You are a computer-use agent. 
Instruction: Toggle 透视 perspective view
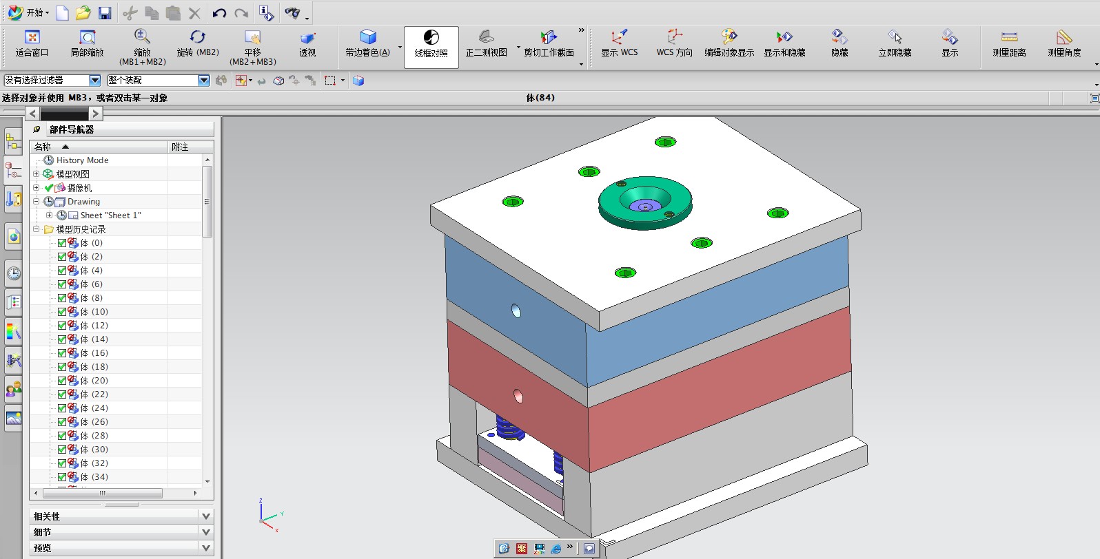coord(307,44)
